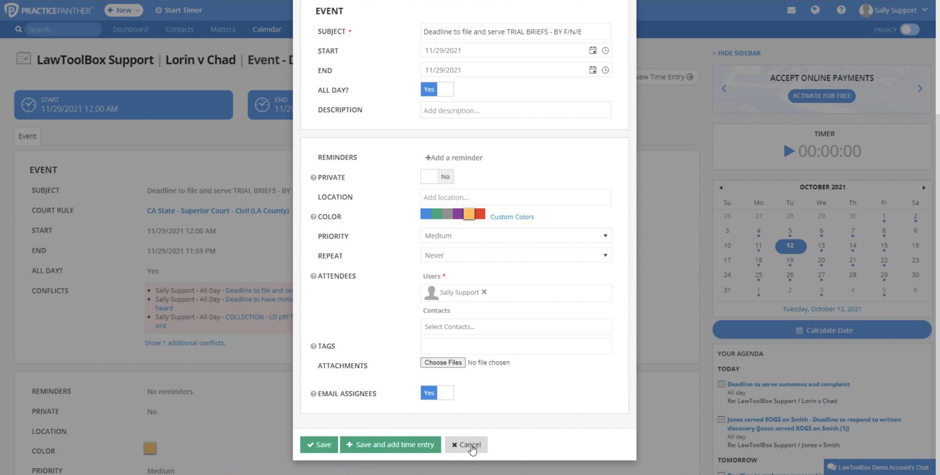Open LawToolBox Demo Account's Chat

tap(878, 467)
